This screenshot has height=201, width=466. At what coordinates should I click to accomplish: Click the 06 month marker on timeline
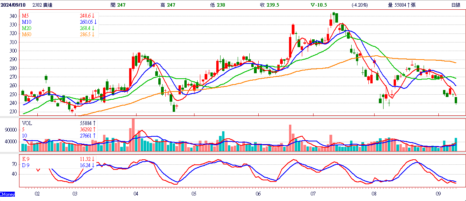[258, 194]
